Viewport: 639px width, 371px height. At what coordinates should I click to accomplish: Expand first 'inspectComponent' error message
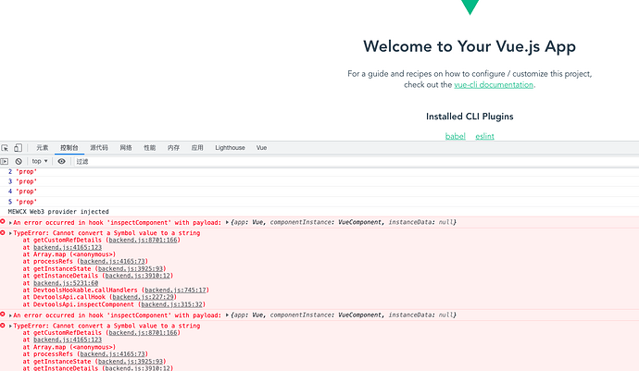[x=10, y=223]
